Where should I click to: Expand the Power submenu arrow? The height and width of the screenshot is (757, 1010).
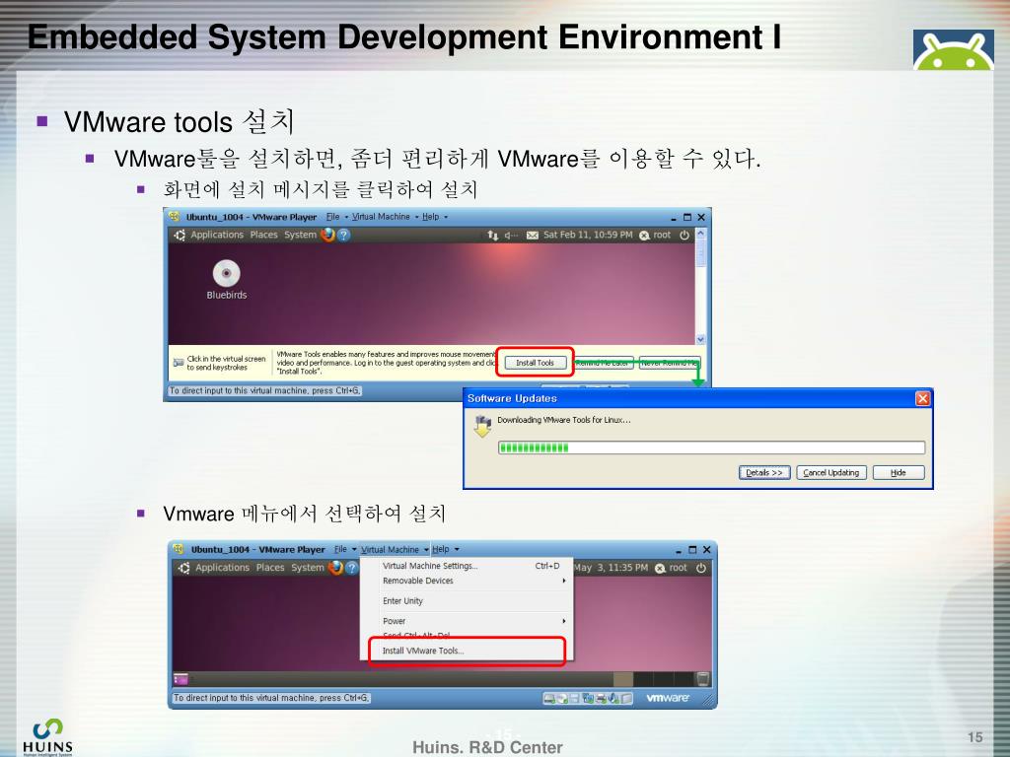click(x=563, y=621)
